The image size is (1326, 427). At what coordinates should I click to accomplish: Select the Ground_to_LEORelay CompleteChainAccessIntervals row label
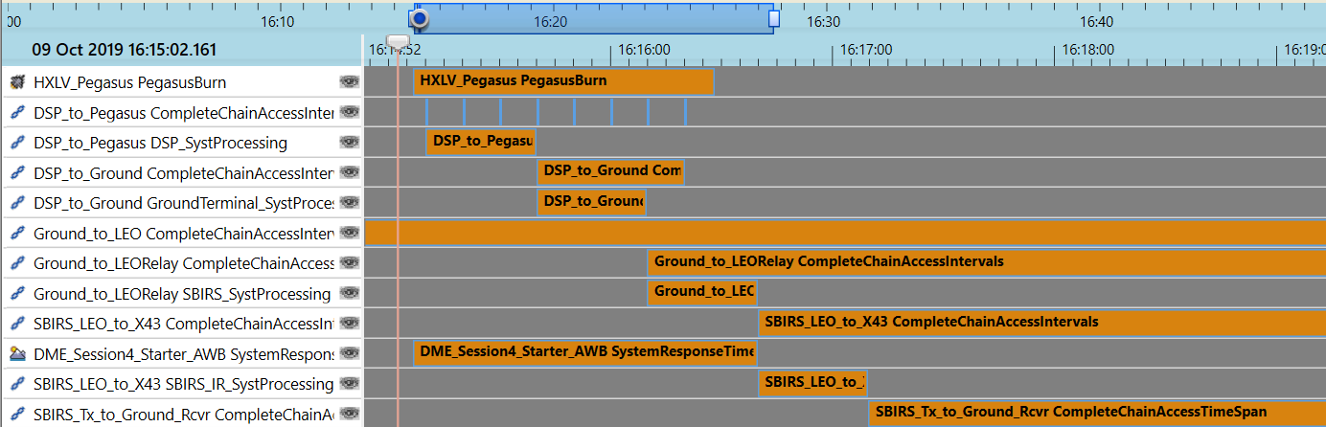tap(183, 263)
